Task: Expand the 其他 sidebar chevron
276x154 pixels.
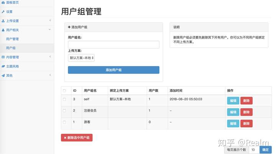Action: (x=50, y=75)
